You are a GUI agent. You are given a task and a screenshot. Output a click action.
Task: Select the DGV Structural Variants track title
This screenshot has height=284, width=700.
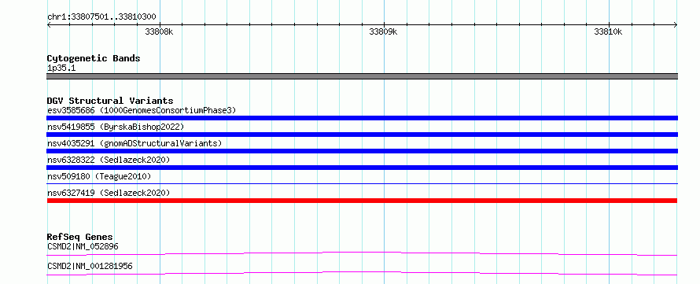pyautogui.click(x=110, y=101)
